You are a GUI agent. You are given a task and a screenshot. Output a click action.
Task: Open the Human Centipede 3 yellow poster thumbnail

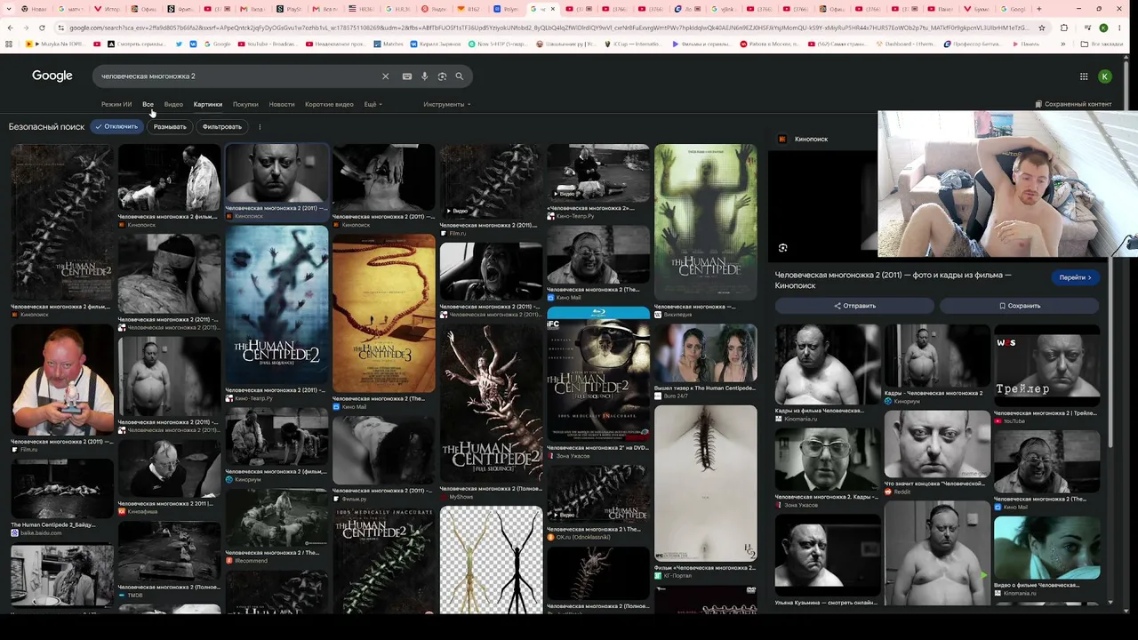[384, 313]
